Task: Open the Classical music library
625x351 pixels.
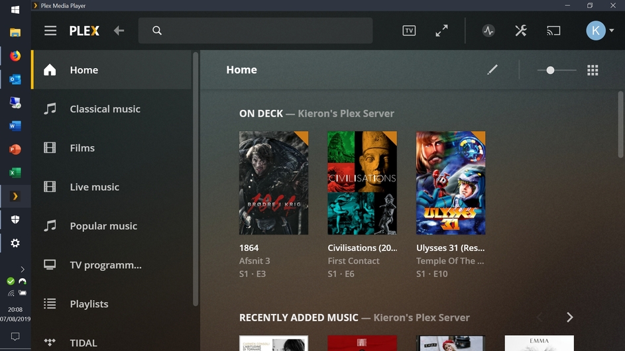Action: click(111, 109)
